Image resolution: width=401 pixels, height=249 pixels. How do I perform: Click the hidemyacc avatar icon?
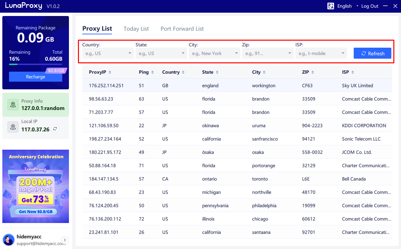coord(8,240)
